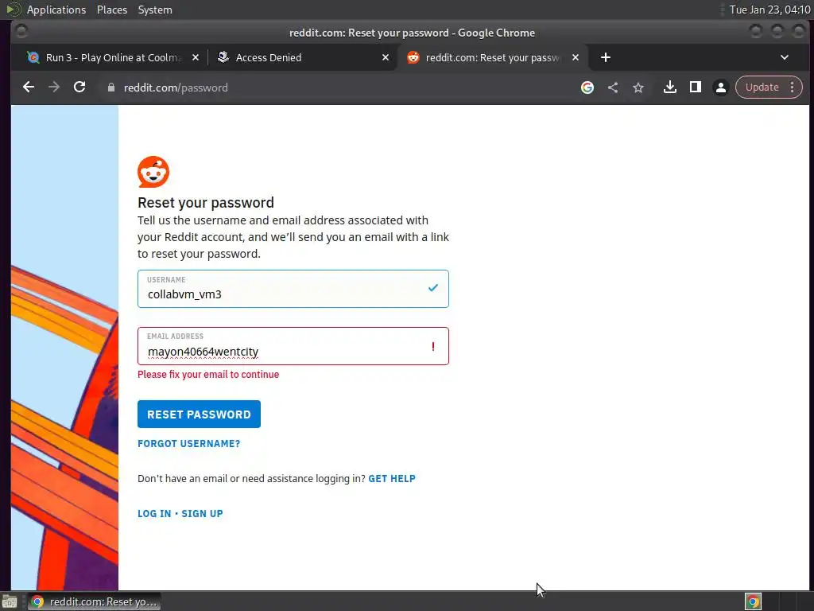Click the Chrome window menu button at title bar left
The image size is (814, 611).
tap(21, 32)
